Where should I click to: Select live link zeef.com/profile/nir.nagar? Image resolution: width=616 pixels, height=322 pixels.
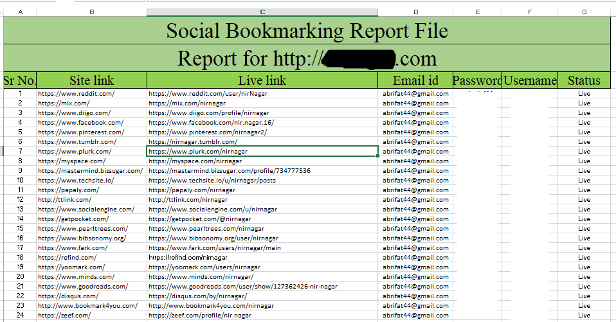(199, 316)
